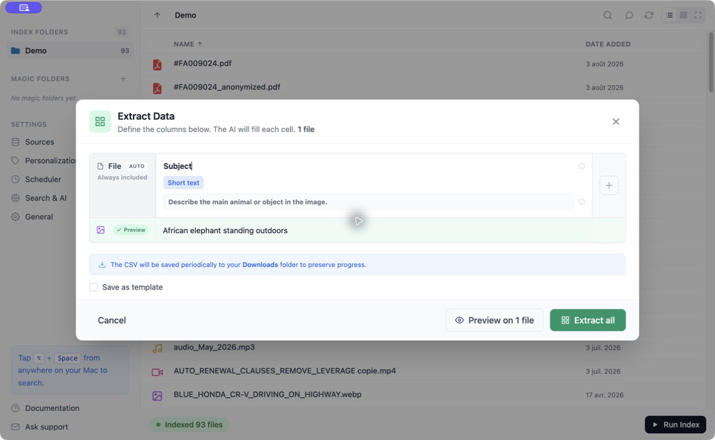The width and height of the screenshot is (715, 440).
Task: Open Sources in the settings sidebar
Action: [40, 142]
